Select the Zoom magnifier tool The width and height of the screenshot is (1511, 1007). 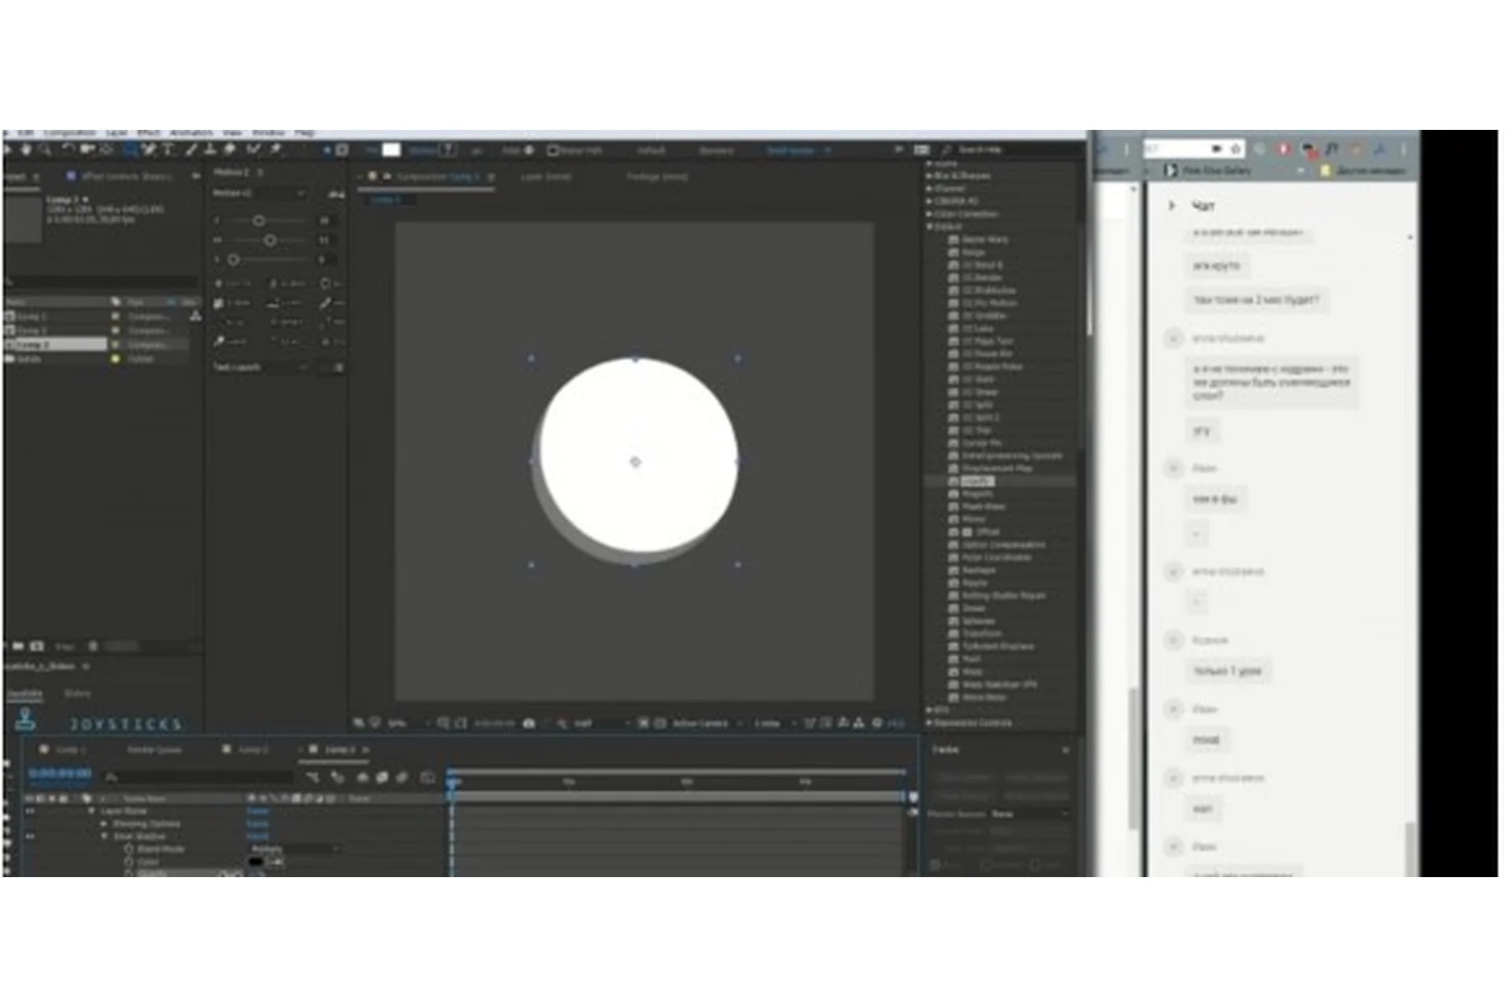coord(45,149)
